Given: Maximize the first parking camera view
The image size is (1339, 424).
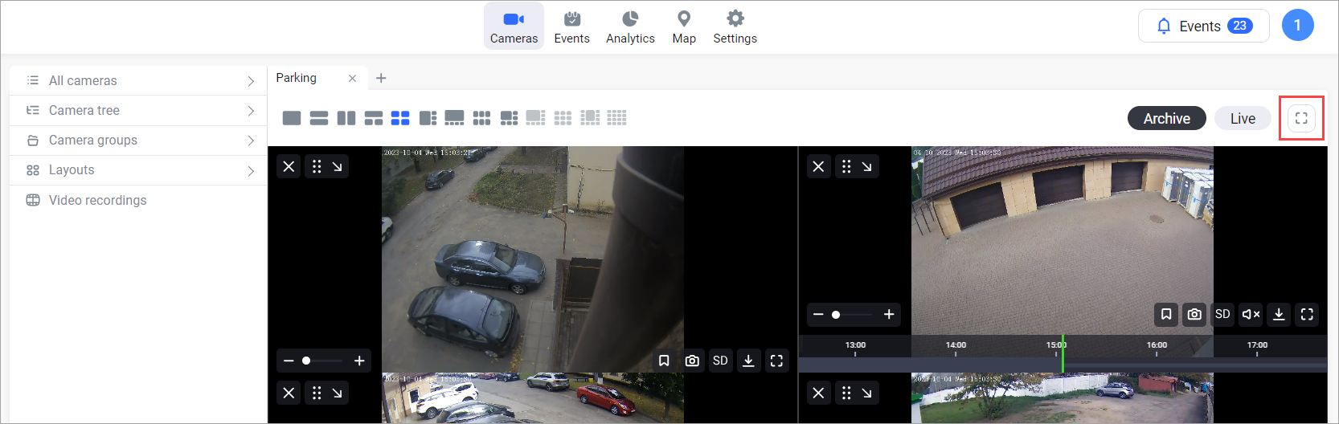Looking at the screenshot, I should 776,361.
